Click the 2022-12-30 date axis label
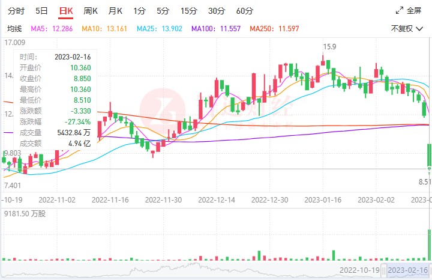Viewport: 432px width, 280px height. [x=270, y=199]
